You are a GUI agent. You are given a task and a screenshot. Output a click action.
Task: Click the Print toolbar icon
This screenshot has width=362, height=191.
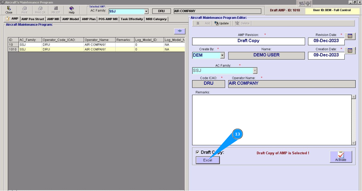(x=24, y=10)
